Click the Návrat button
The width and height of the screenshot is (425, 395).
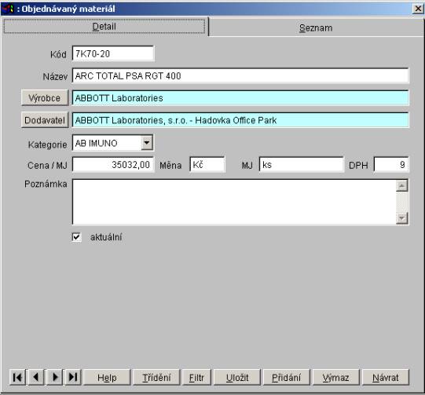[x=386, y=377]
